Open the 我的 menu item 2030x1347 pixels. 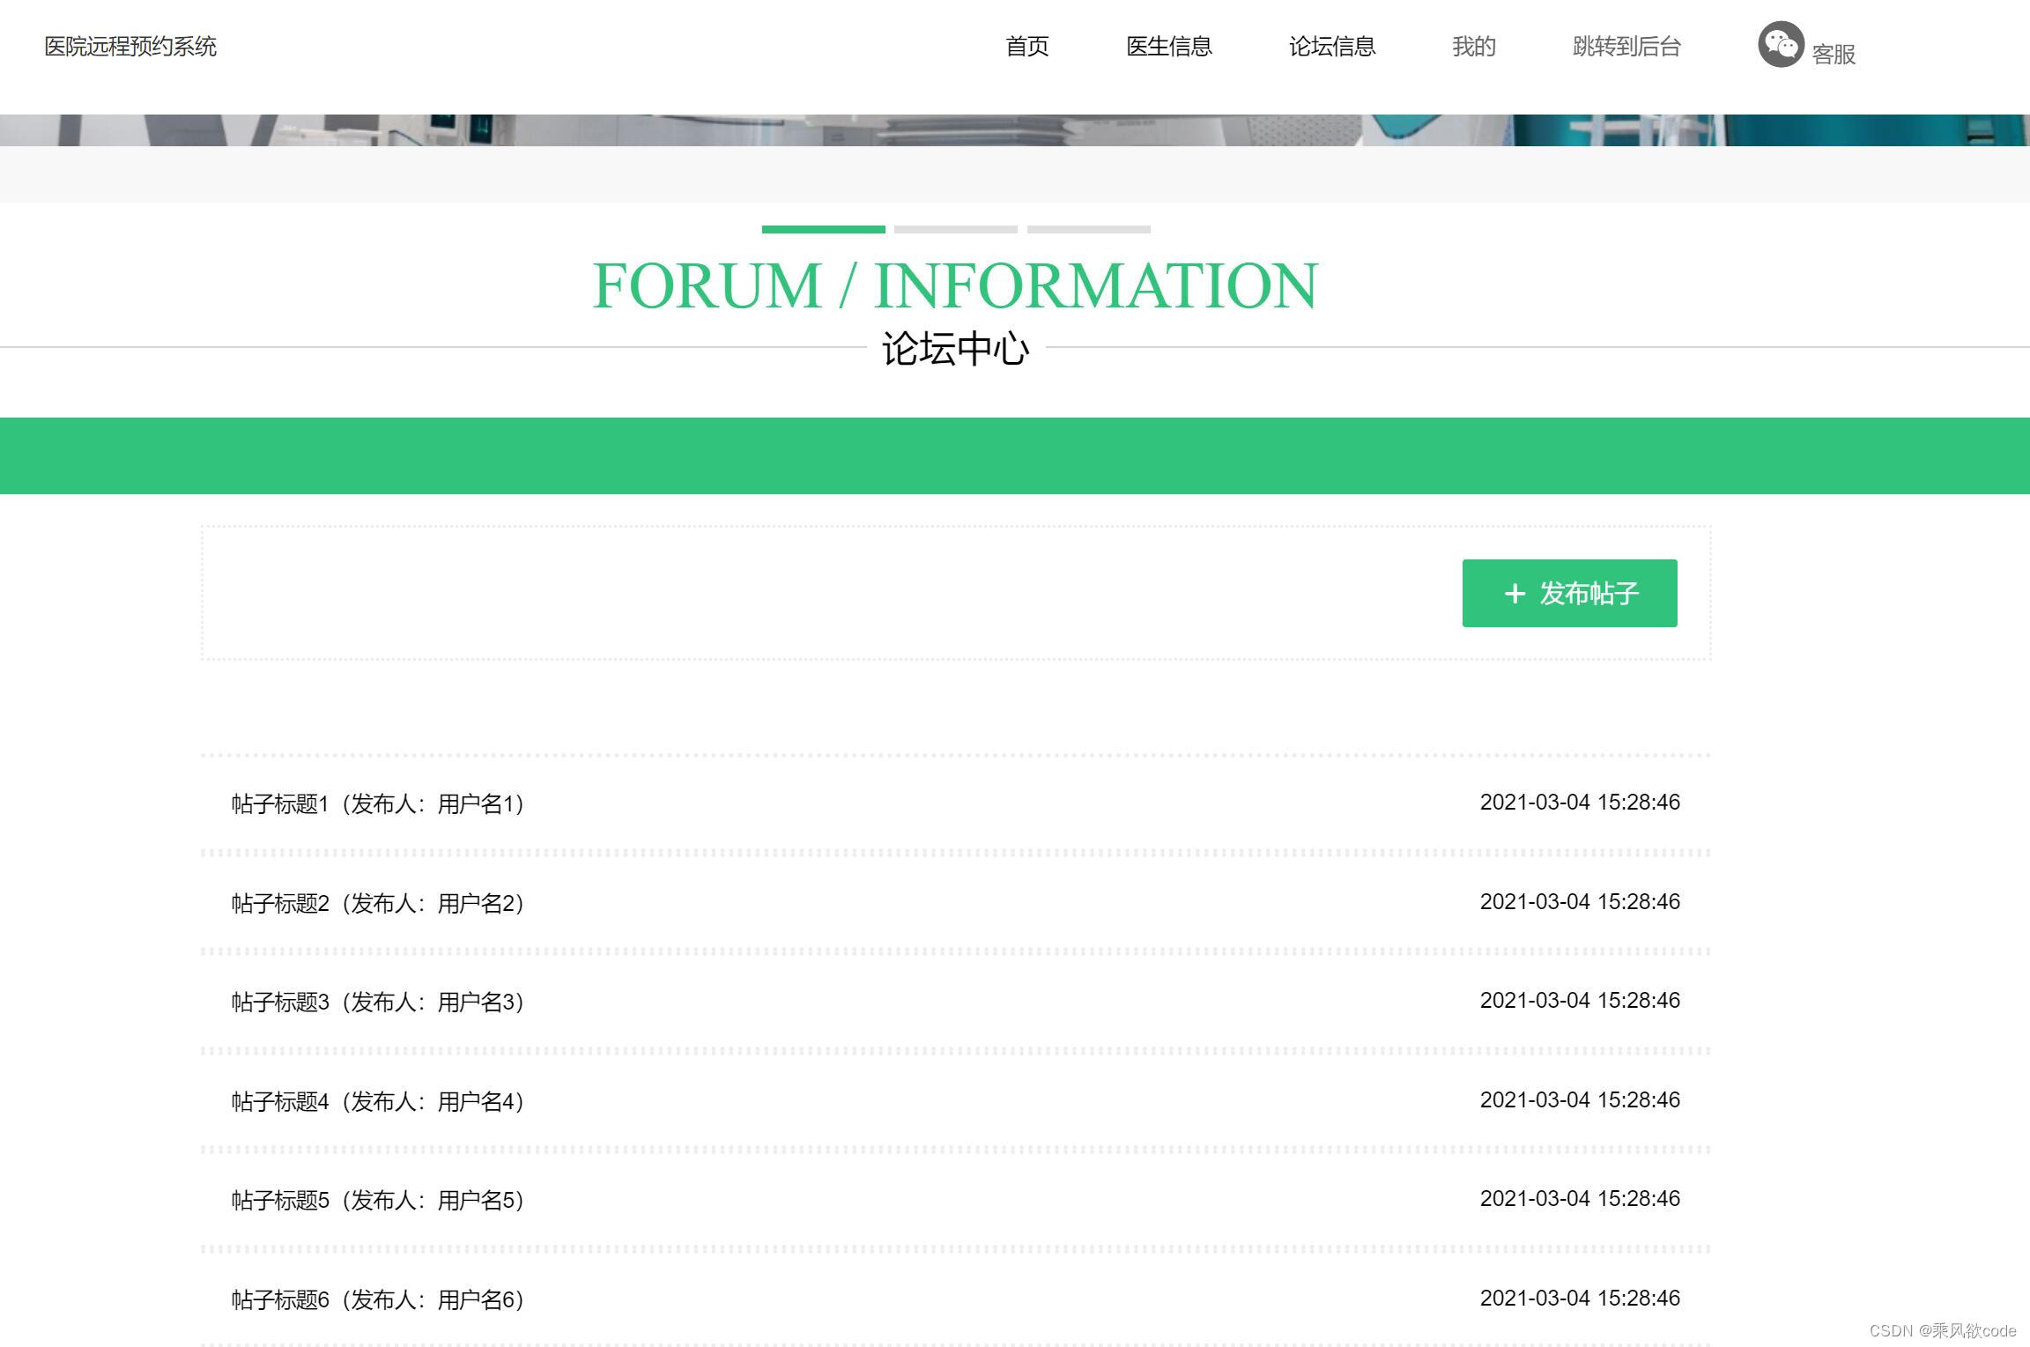click(1474, 46)
